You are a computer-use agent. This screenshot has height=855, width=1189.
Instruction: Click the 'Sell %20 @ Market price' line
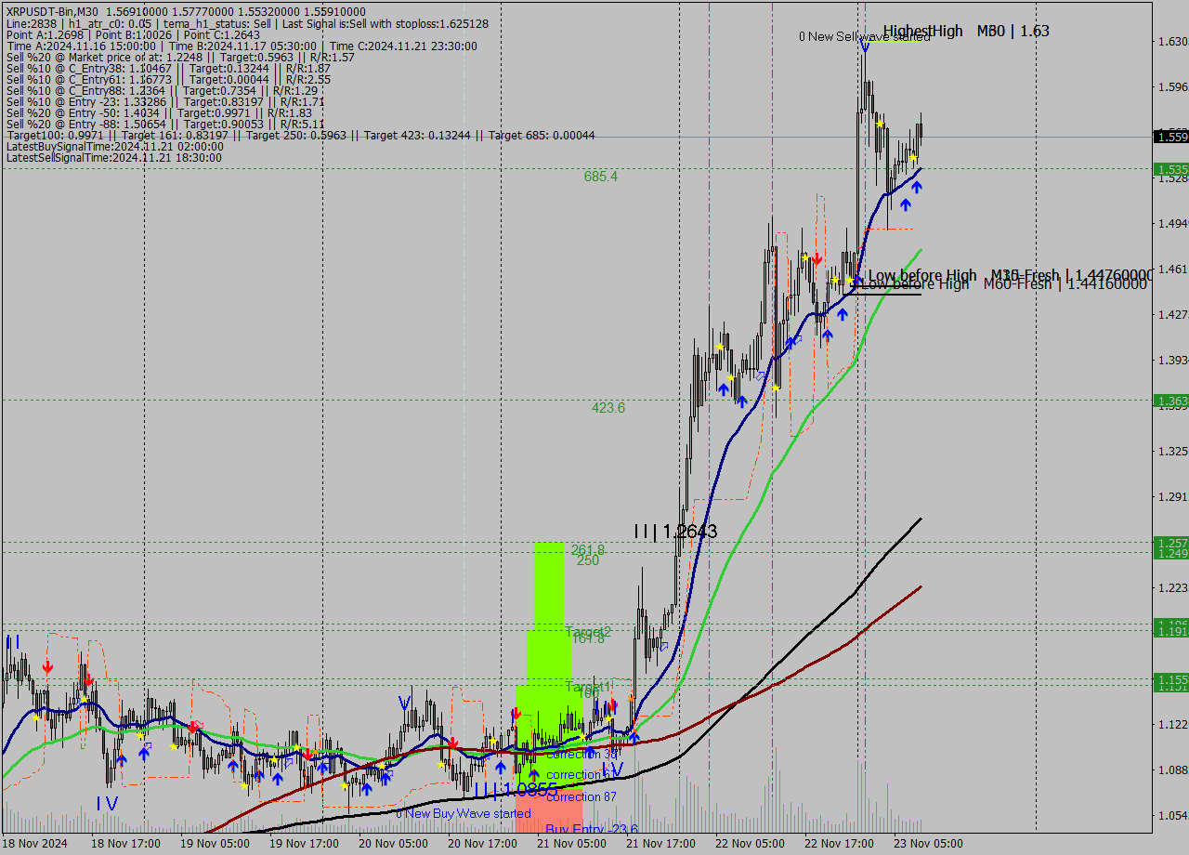(x=180, y=57)
